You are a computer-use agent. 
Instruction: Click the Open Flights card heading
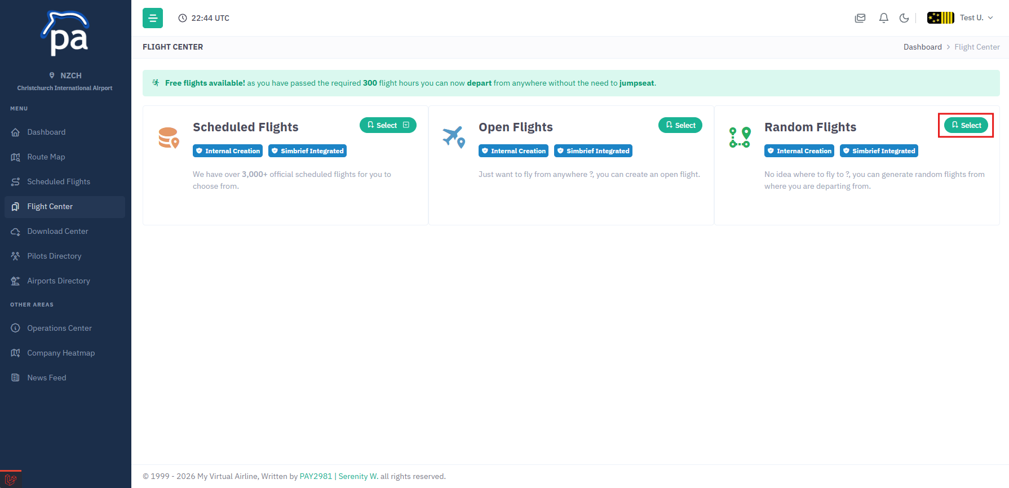(516, 127)
